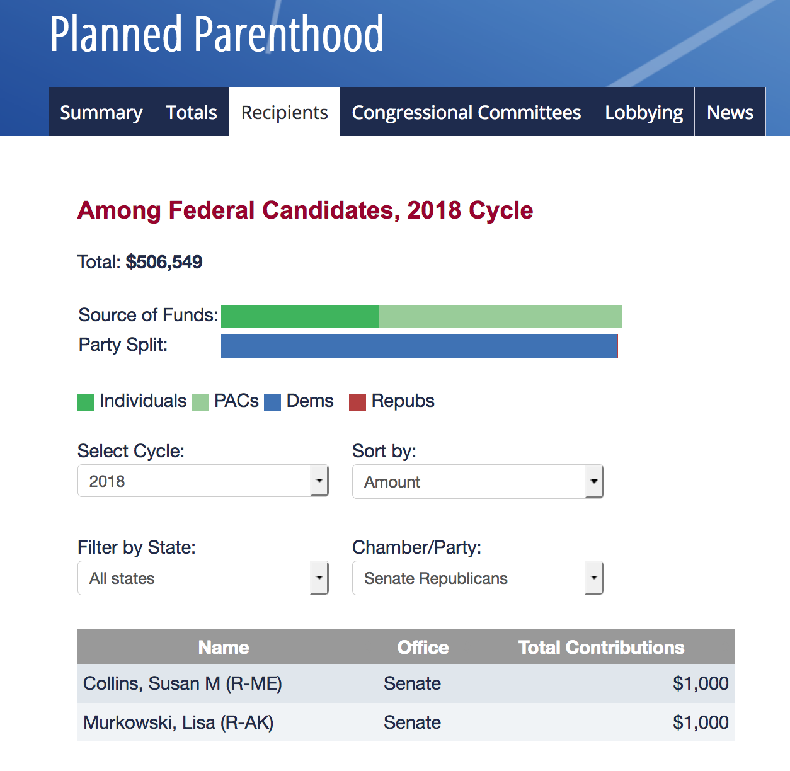This screenshot has width=790, height=771.
Task: Click the light green PACs legend swatch
Action: click(200, 402)
